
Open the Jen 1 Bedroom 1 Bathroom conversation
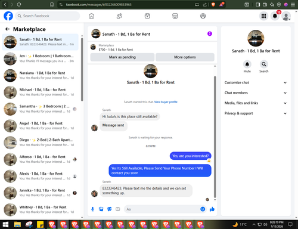click(40, 58)
